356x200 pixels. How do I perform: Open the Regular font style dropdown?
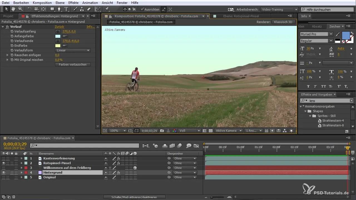click(x=317, y=41)
